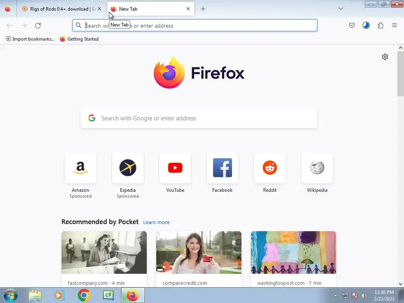Show hidden system tray icons
The width and height of the screenshot is (404, 303).
(x=335, y=296)
